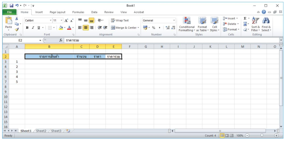
Task: Expand the font name Calibri dropdown
Action: 51,21
